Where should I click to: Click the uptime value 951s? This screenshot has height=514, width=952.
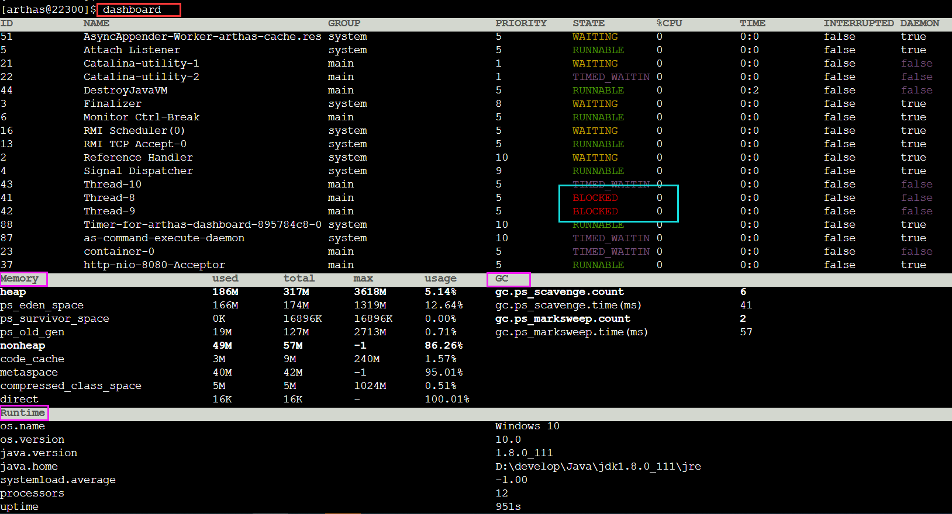[508, 507]
